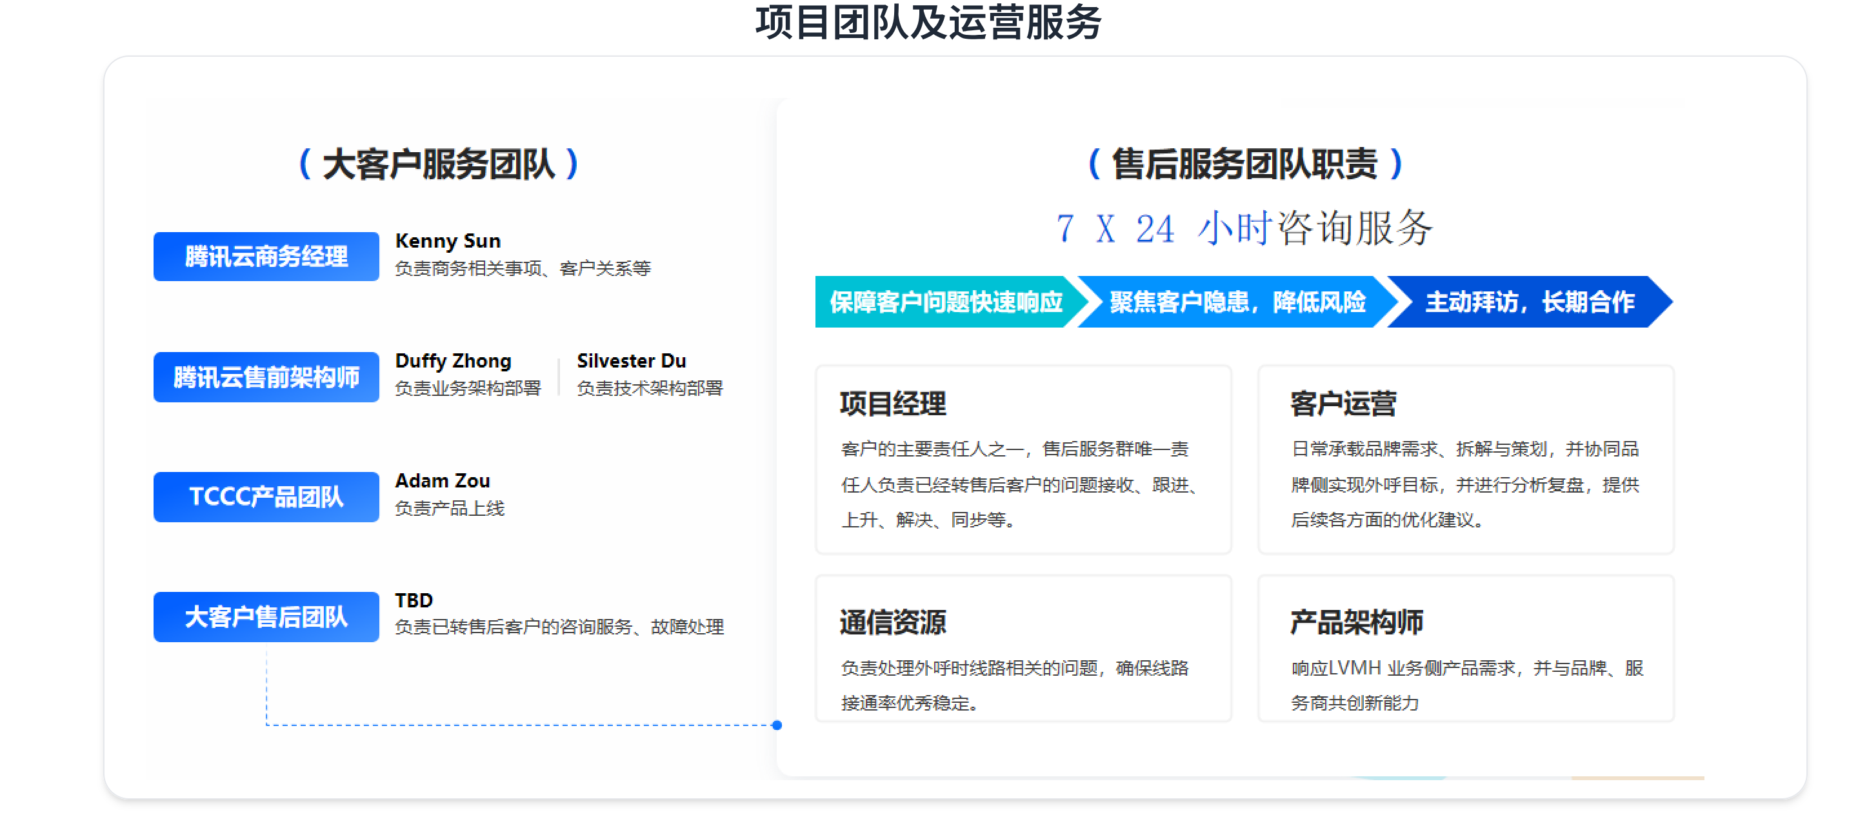Click the 大客户售后团队 blue label

click(265, 617)
